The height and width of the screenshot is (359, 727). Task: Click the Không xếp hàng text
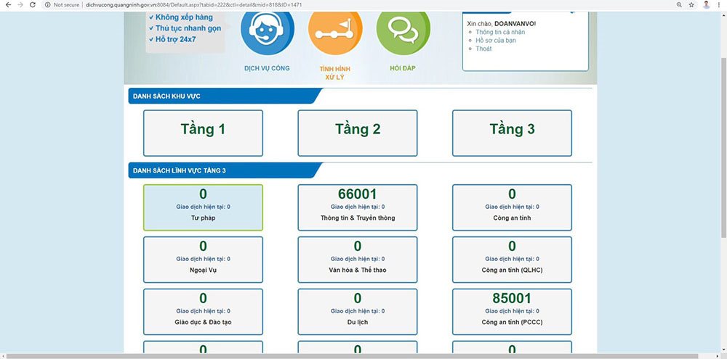click(x=184, y=17)
